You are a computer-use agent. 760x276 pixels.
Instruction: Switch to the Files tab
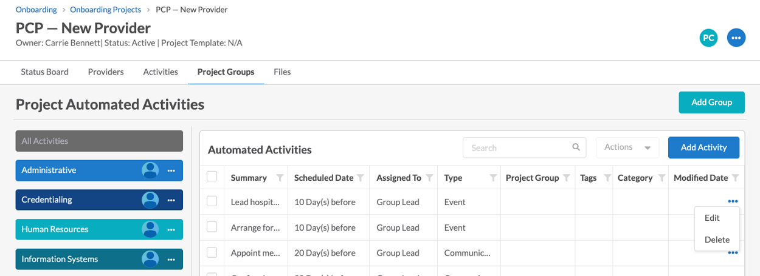coord(282,72)
